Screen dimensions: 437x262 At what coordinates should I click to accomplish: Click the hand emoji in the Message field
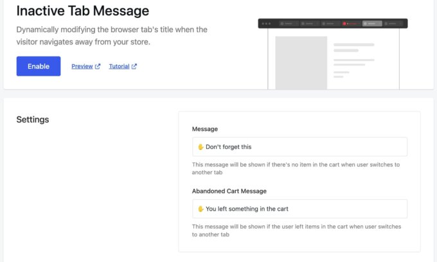[201, 147]
